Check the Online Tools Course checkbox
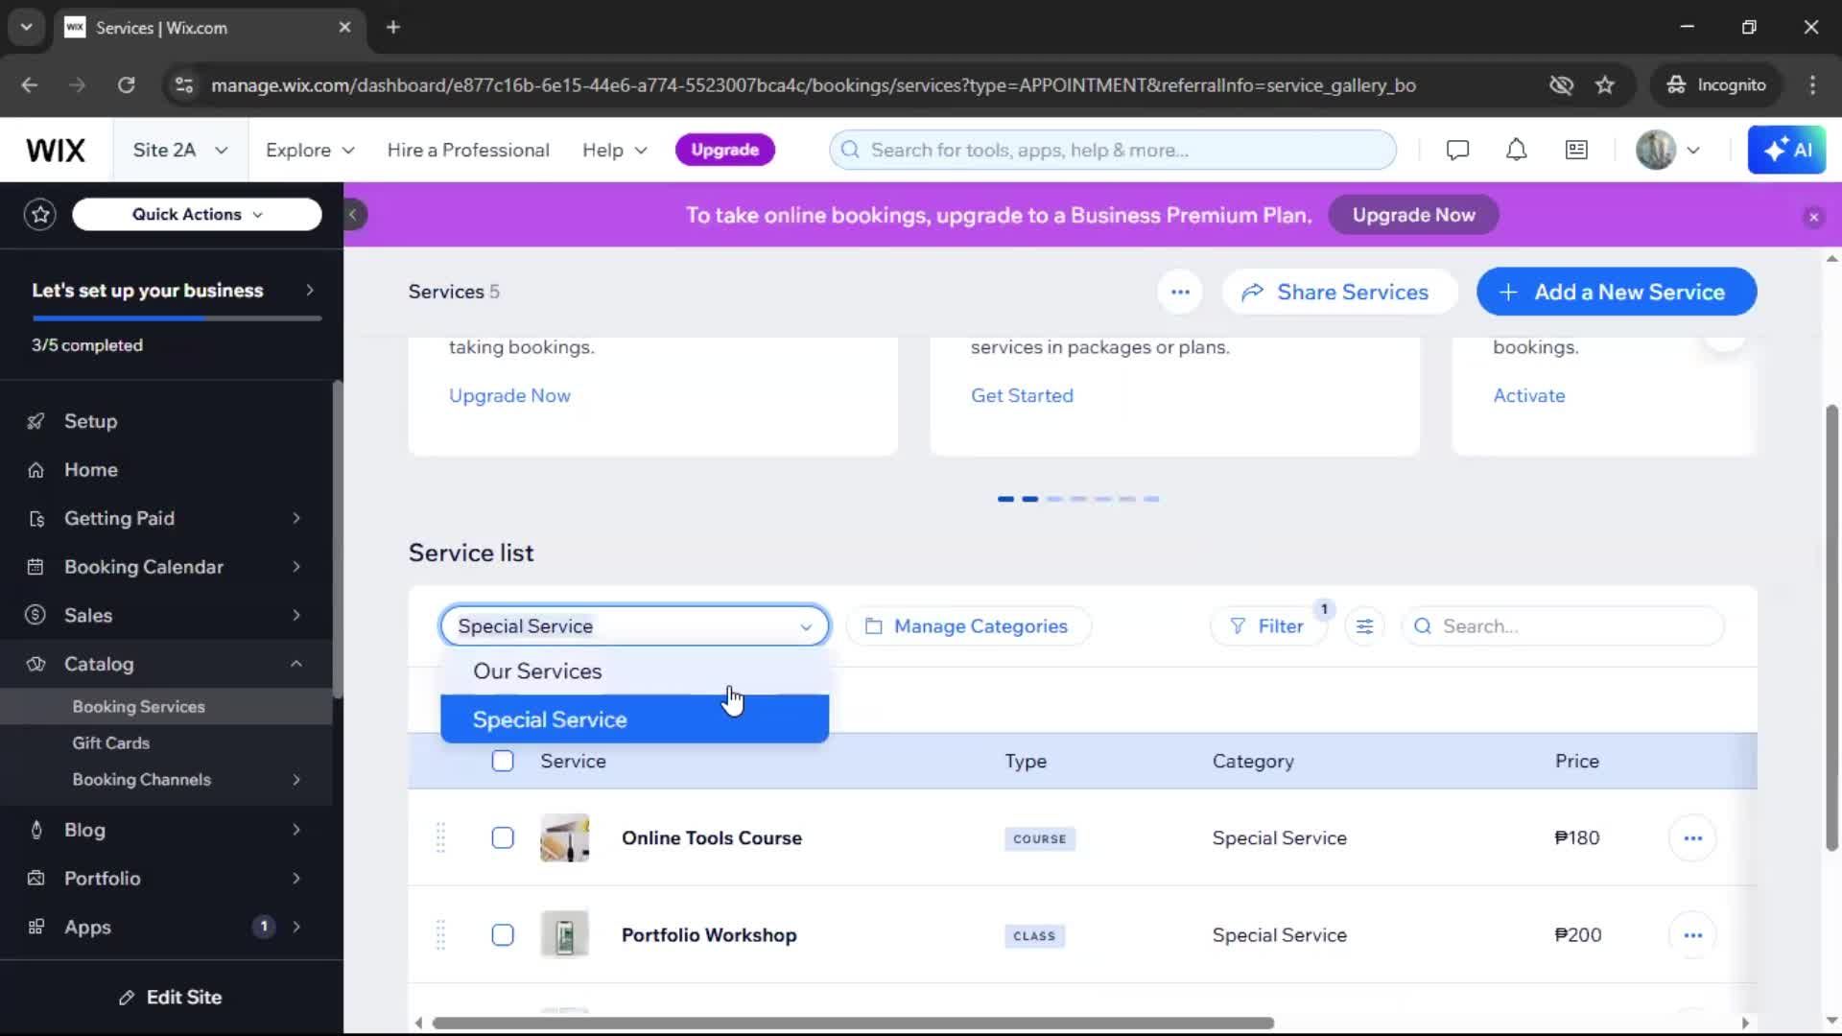Screen dimensions: 1842x1036 503,837
